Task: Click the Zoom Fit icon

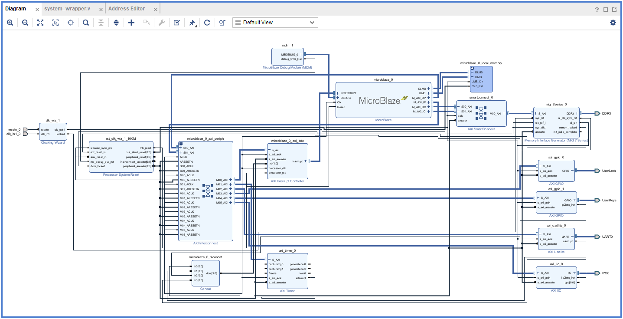Action: tap(40, 23)
